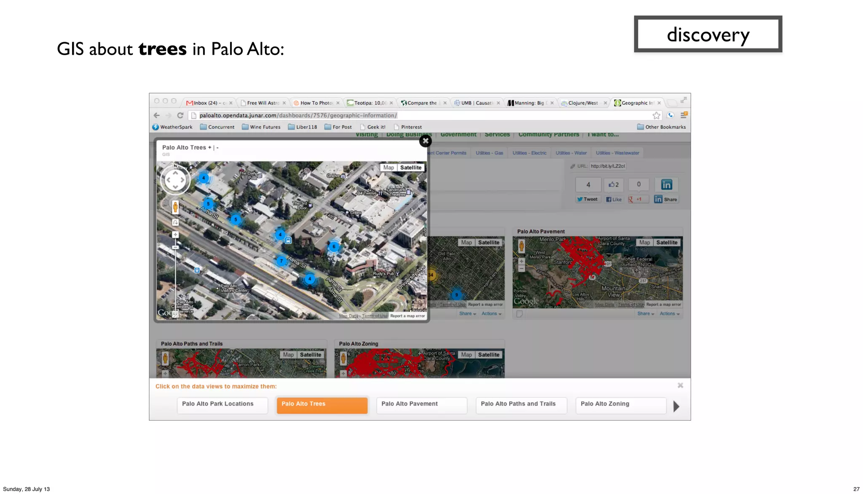Click the Trees map zoom slider
Viewport: 863px width, 494px height.
click(x=175, y=247)
